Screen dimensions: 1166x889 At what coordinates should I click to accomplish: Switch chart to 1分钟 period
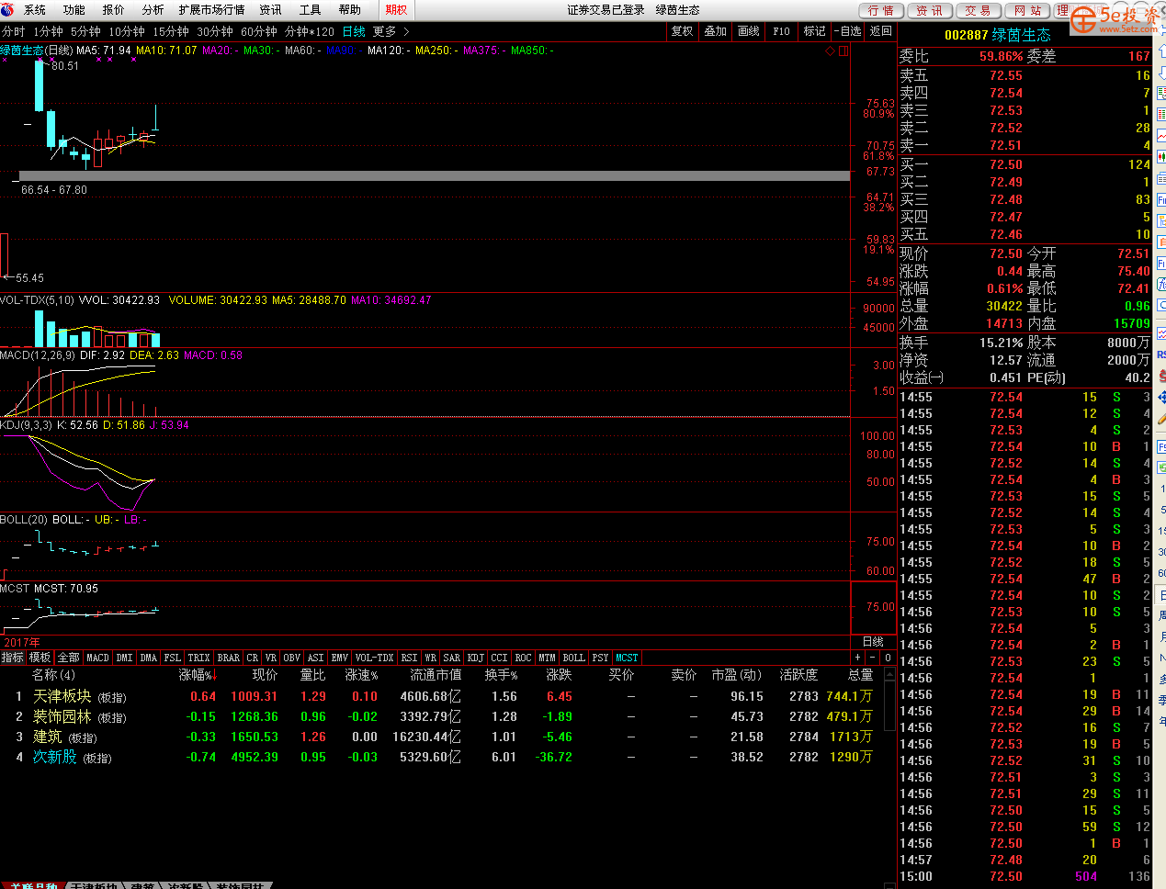click(48, 31)
